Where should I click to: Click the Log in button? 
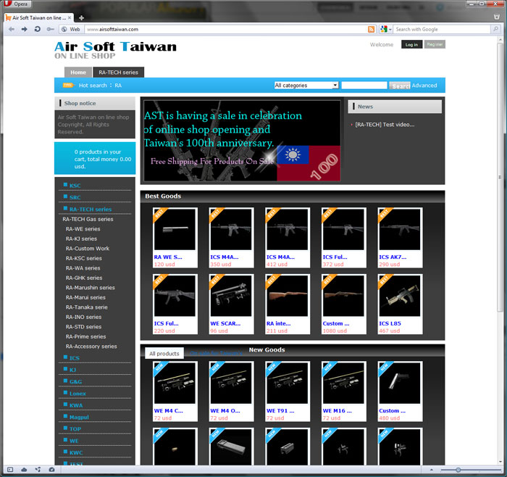[x=411, y=44]
